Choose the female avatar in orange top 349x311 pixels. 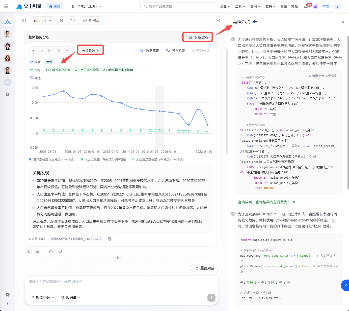8,58
